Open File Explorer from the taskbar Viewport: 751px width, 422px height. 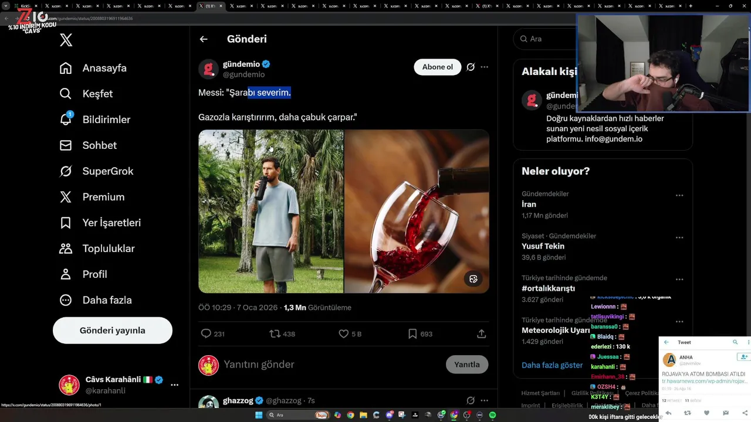pos(363,415)
